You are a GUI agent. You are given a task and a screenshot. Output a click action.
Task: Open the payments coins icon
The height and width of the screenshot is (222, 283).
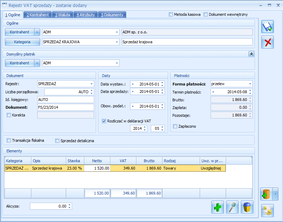[268, 210]
